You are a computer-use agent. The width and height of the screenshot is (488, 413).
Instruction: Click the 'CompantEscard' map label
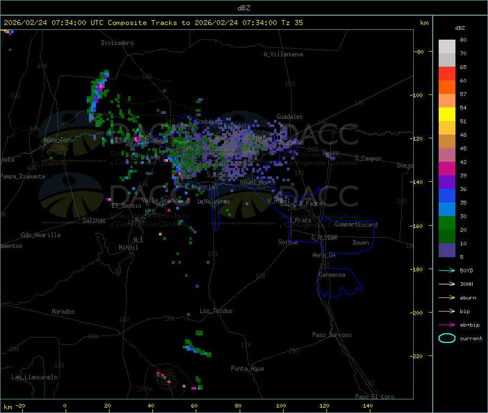click(x=356, y=225)
